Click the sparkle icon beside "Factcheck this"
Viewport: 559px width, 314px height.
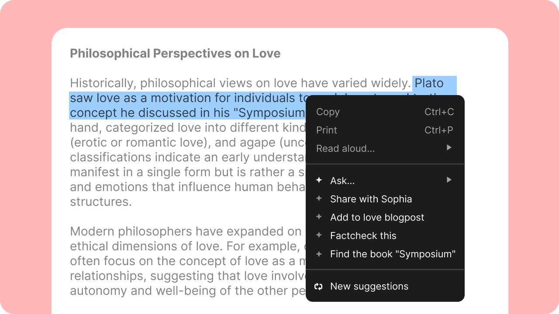click(319, 235)
